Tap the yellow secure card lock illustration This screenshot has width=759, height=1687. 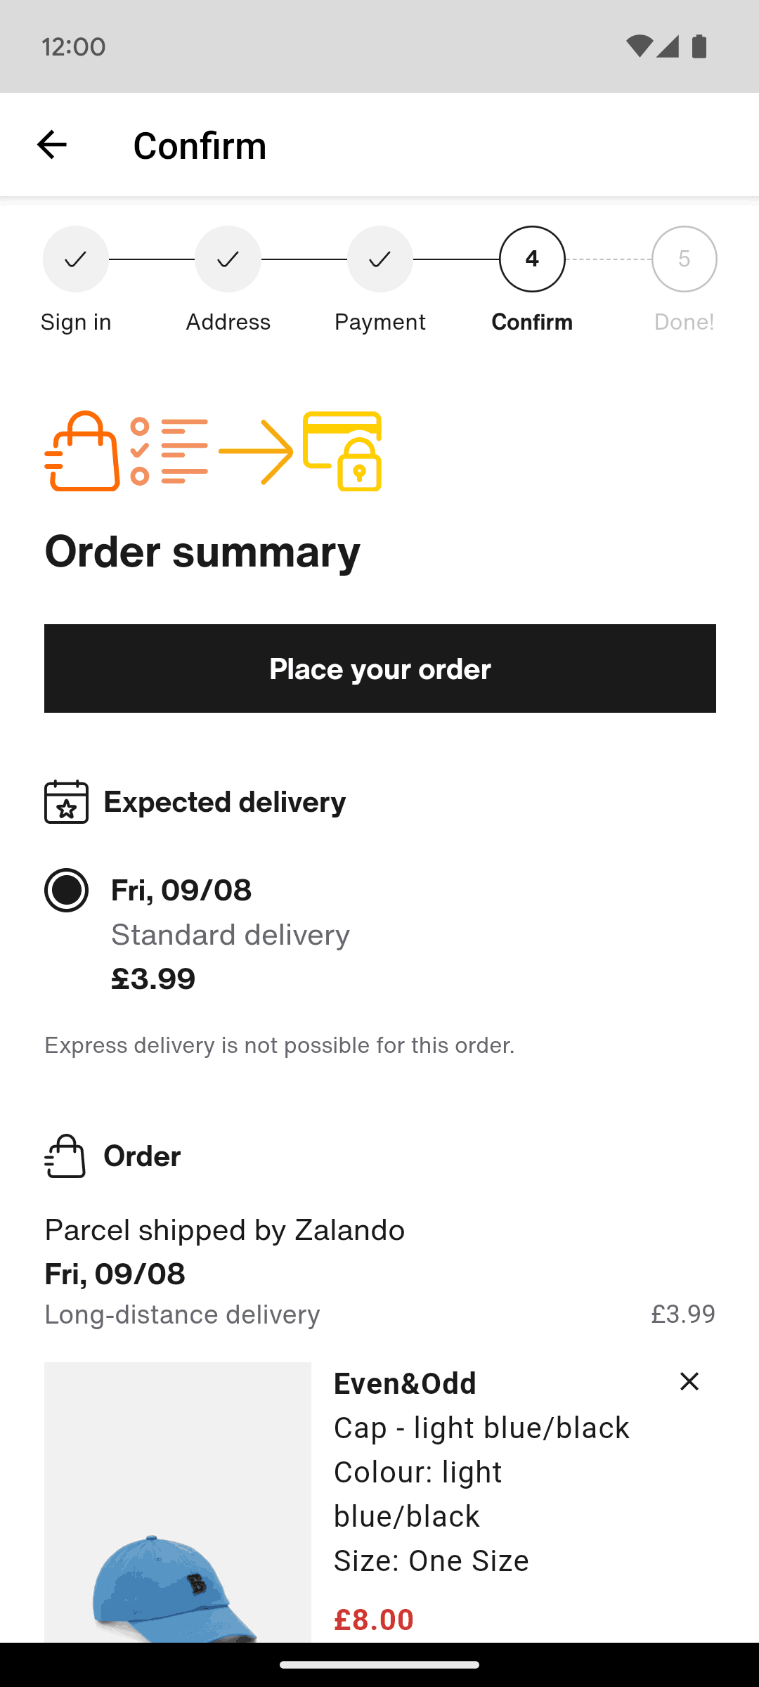point(343,451)
